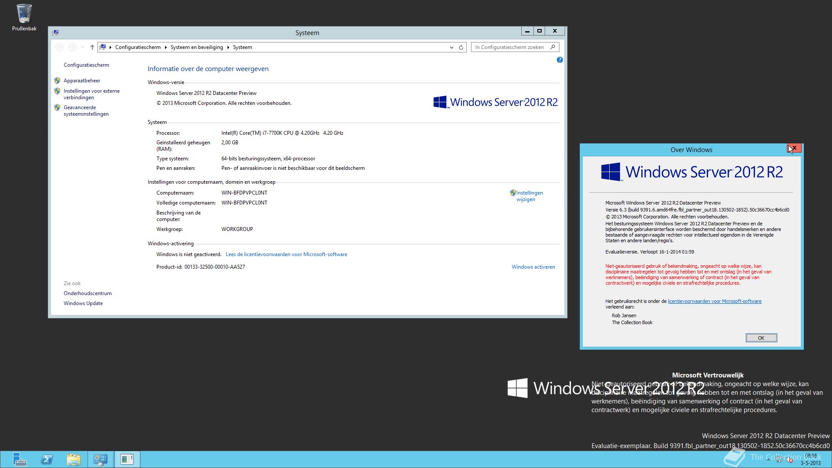832x468 pixels.
Task: Click the Systeem window title bar icon
Action: pos(55,32)
